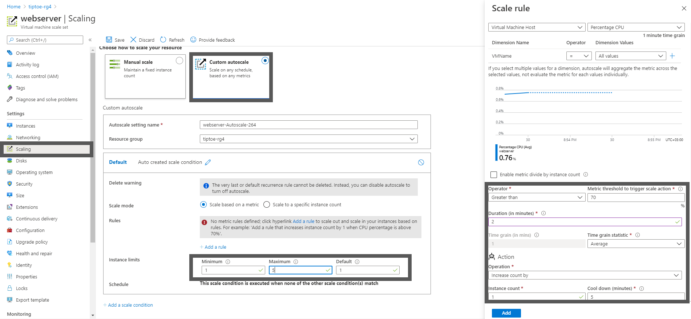Click the Cool down minutes field
Image resolution: width=691 pixels, height=319 pixels.
click(x=636, y=297)
